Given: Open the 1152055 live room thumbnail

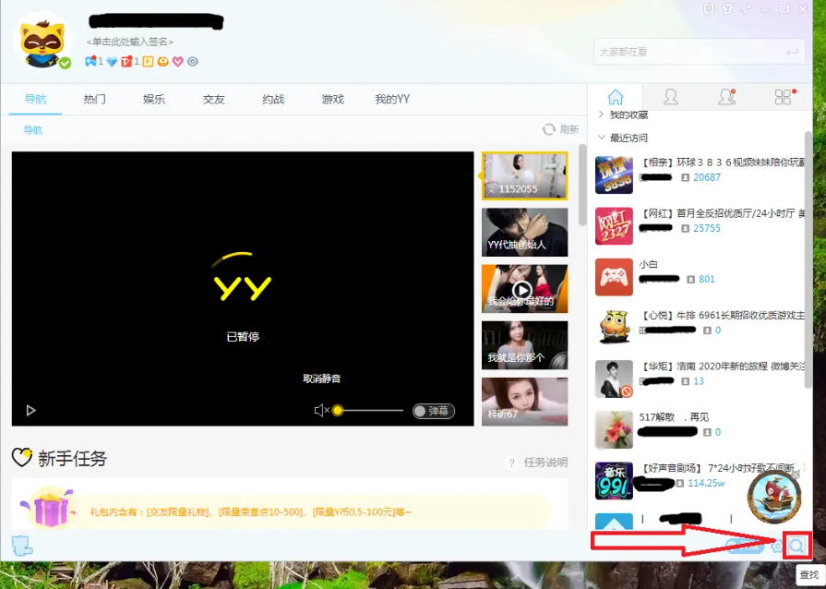Looking at the screenshot, I should pos(524,175).
